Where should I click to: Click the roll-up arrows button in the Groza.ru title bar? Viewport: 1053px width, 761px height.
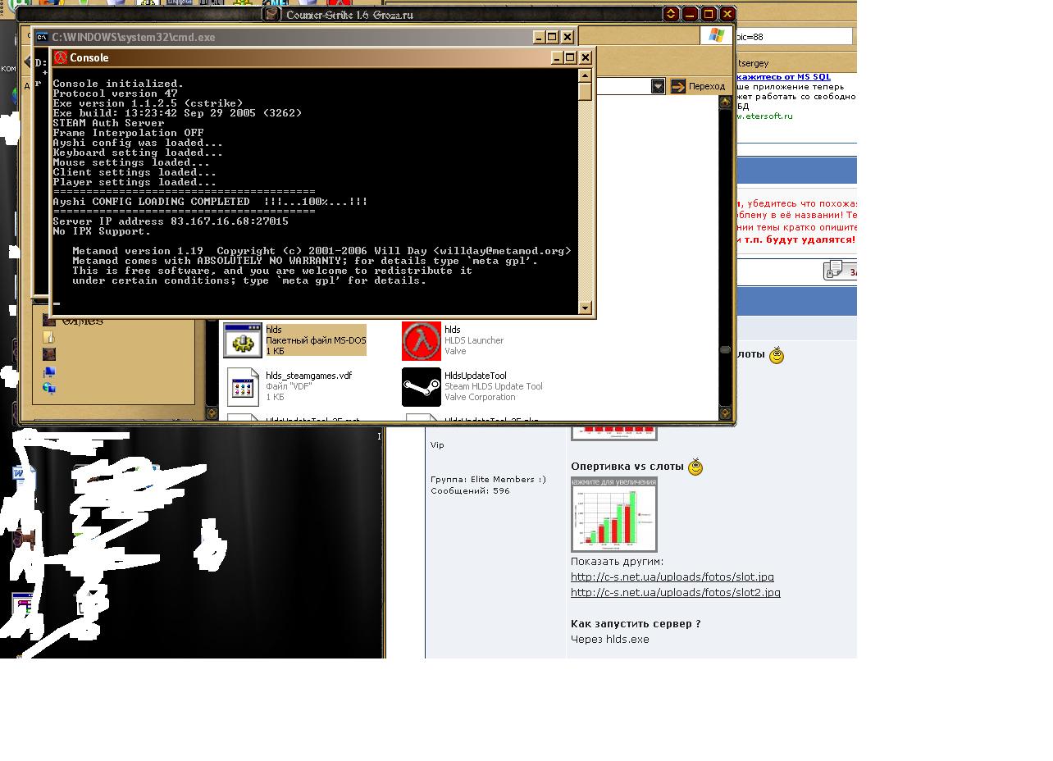[671, 14]
